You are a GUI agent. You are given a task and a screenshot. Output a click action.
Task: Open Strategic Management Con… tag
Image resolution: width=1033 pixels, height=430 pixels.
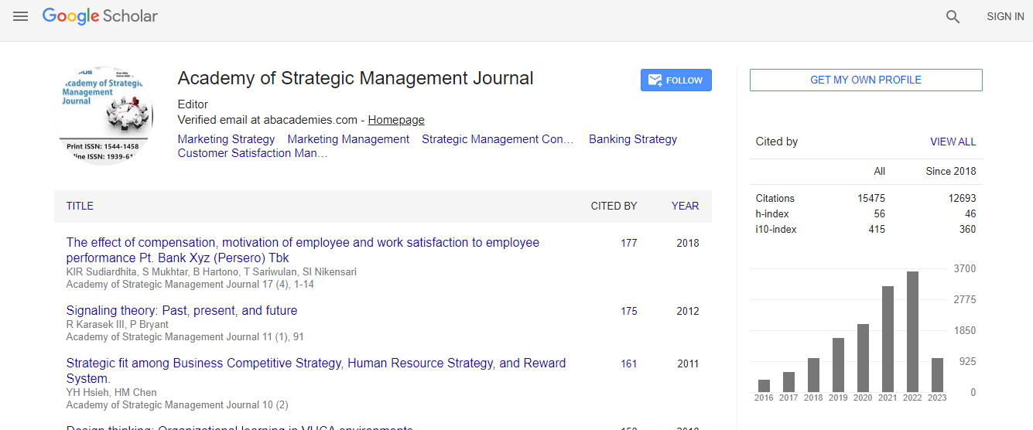[x=498, y=139]
